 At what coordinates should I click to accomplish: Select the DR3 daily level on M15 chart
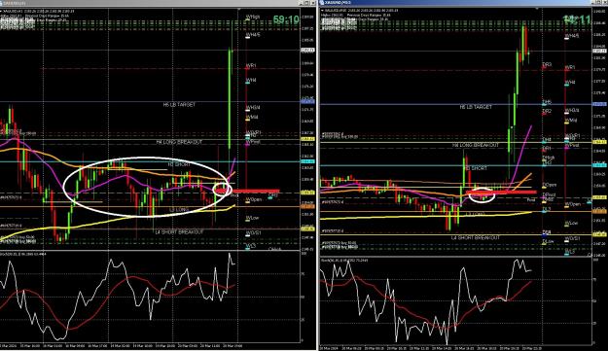[x=547, y=65]
